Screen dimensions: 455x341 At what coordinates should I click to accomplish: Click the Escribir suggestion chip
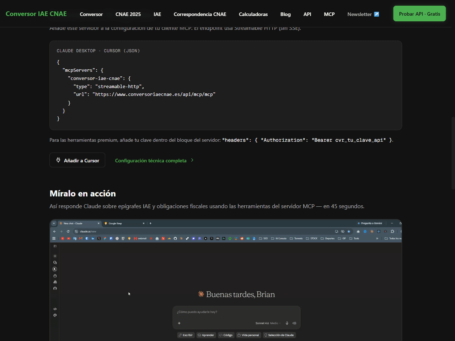click(186, 335)
